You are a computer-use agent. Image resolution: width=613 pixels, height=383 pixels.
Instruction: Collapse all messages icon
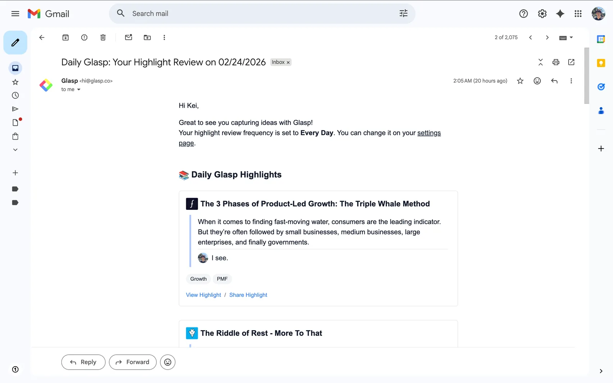tap(541, 62)
